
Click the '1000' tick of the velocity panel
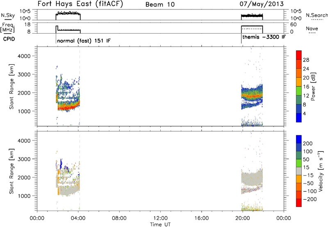pos(24,196)
